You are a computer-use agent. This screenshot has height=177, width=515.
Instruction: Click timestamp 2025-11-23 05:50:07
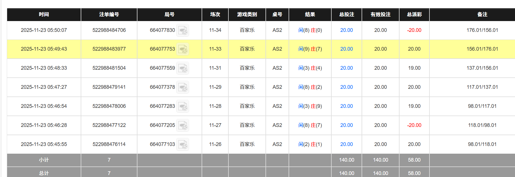point(44,30)
